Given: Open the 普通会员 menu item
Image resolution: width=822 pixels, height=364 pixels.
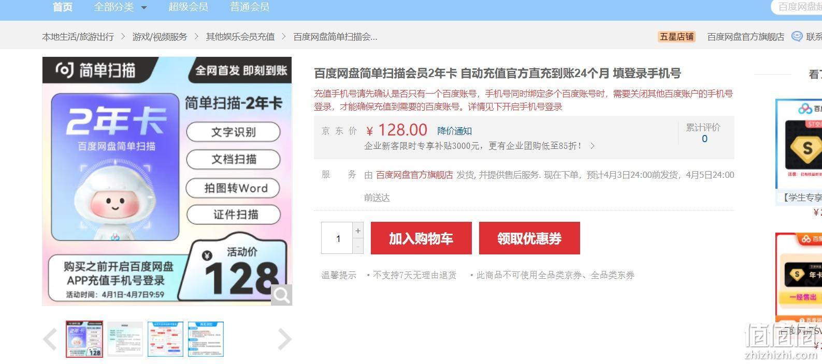Looking at the screenshot, I should point(250,7).
